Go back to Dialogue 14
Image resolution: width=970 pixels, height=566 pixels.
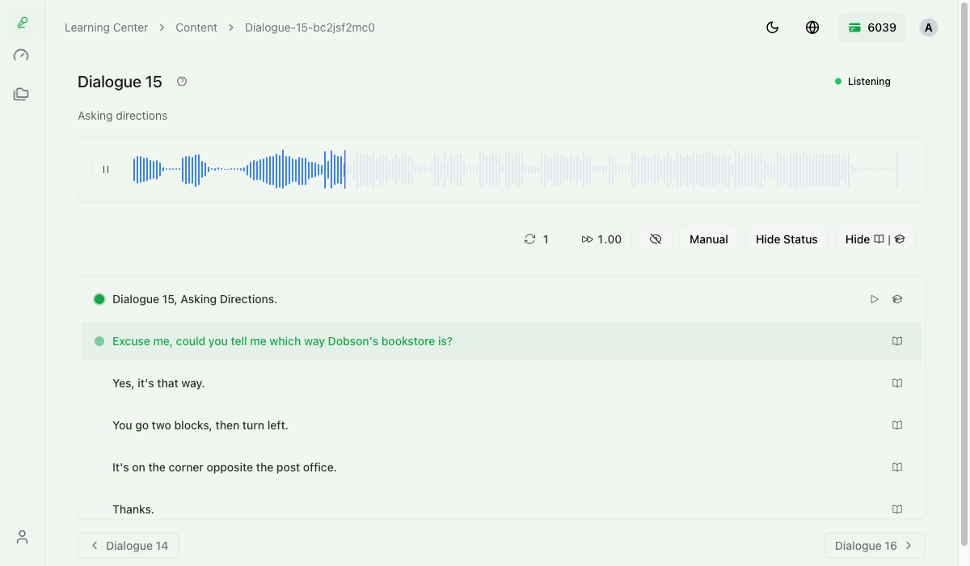[x=129, y=546]
